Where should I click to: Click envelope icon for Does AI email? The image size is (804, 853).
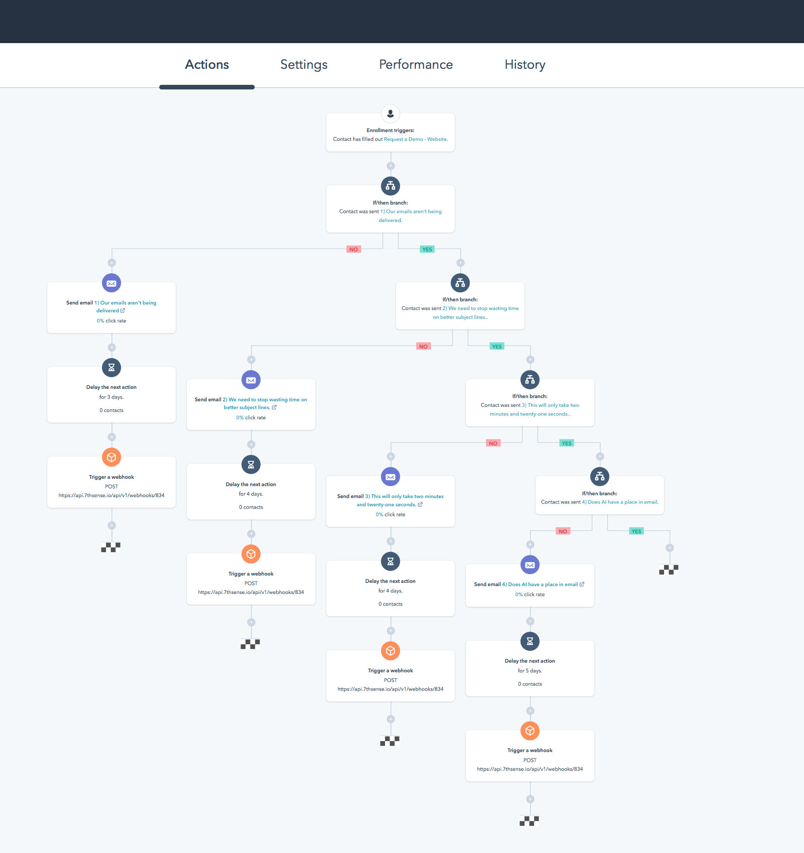tap(530, 565)
